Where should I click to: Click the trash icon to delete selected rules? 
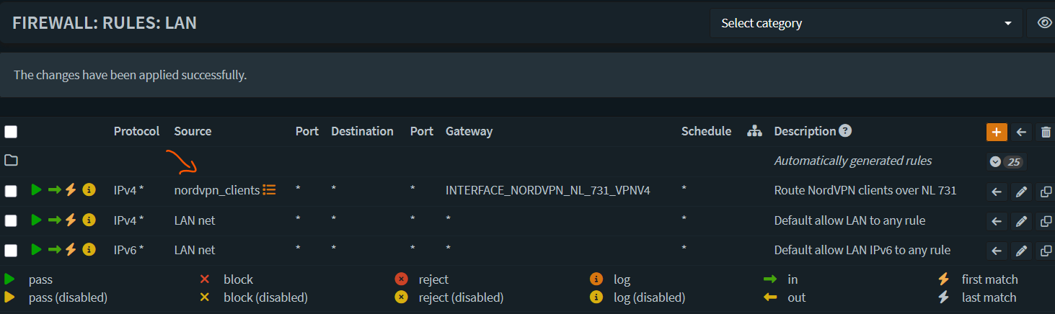tap(1046, 132)
